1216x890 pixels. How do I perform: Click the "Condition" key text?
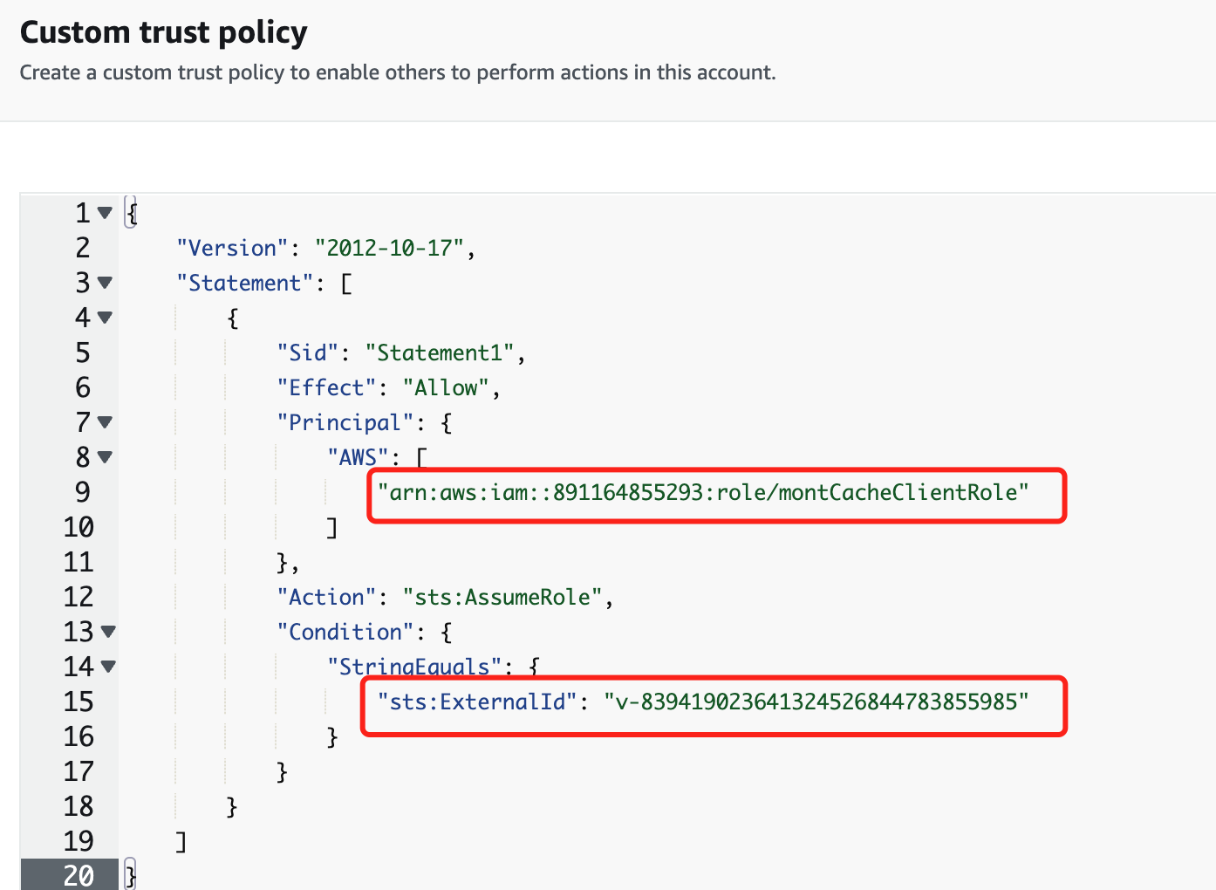345,632
